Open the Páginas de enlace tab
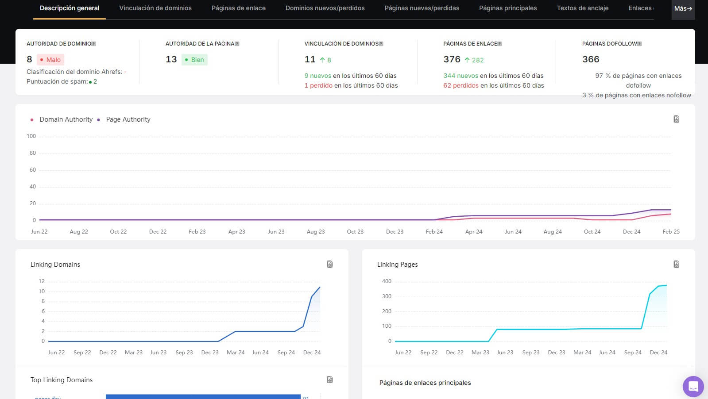Image resolution: width=708 pixels, height=399 pixels. [238, 8]
